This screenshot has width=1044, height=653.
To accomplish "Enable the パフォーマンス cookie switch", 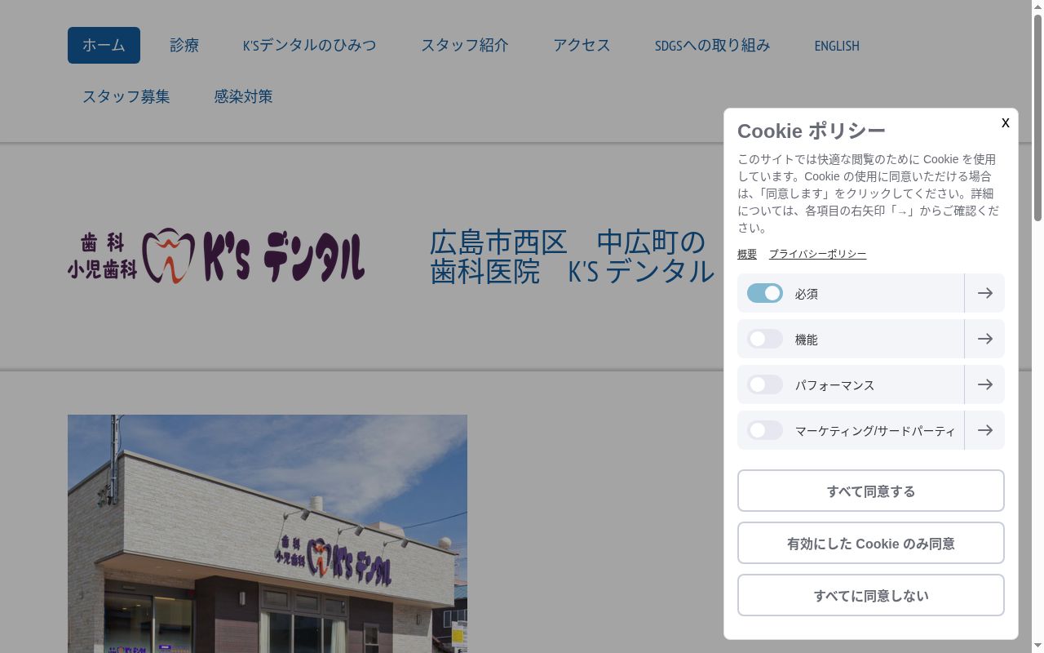I will 764,384.
